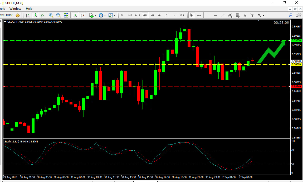Expand the Periodicity clock dropdown arrow
This screenshot has height=182, width=303.
(x=105, y=16)
